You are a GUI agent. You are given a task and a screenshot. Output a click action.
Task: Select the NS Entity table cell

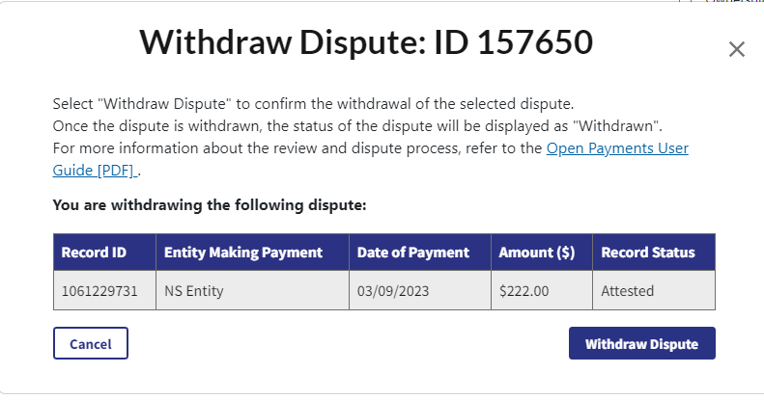coord(195,290)
